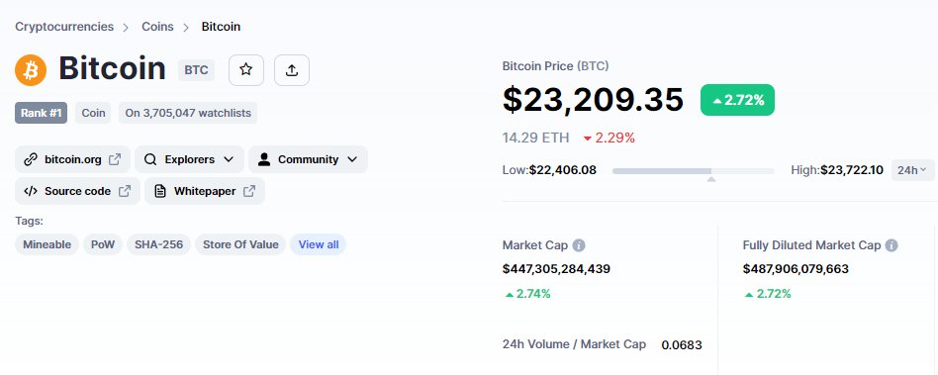Click the share upload icon button
Image resolution: width=938 pixels, height=375 pixels.
[292, 70]
